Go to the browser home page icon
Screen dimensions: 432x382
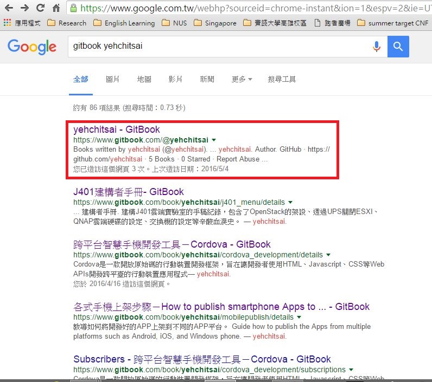pos(56,8)
